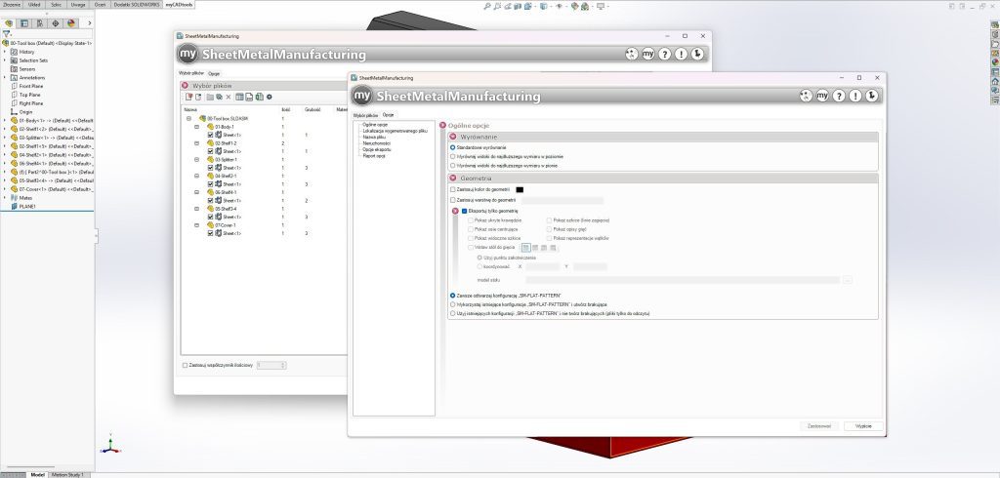
Task: Click the folder icon in file toolbar
Action: [210, 97]
